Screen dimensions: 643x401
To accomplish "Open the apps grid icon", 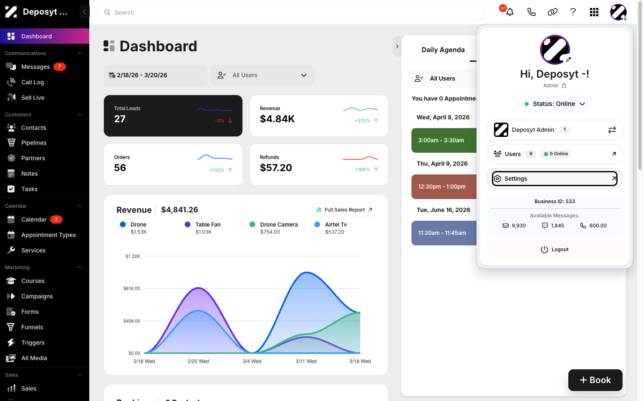I will [x=594, y=12].
